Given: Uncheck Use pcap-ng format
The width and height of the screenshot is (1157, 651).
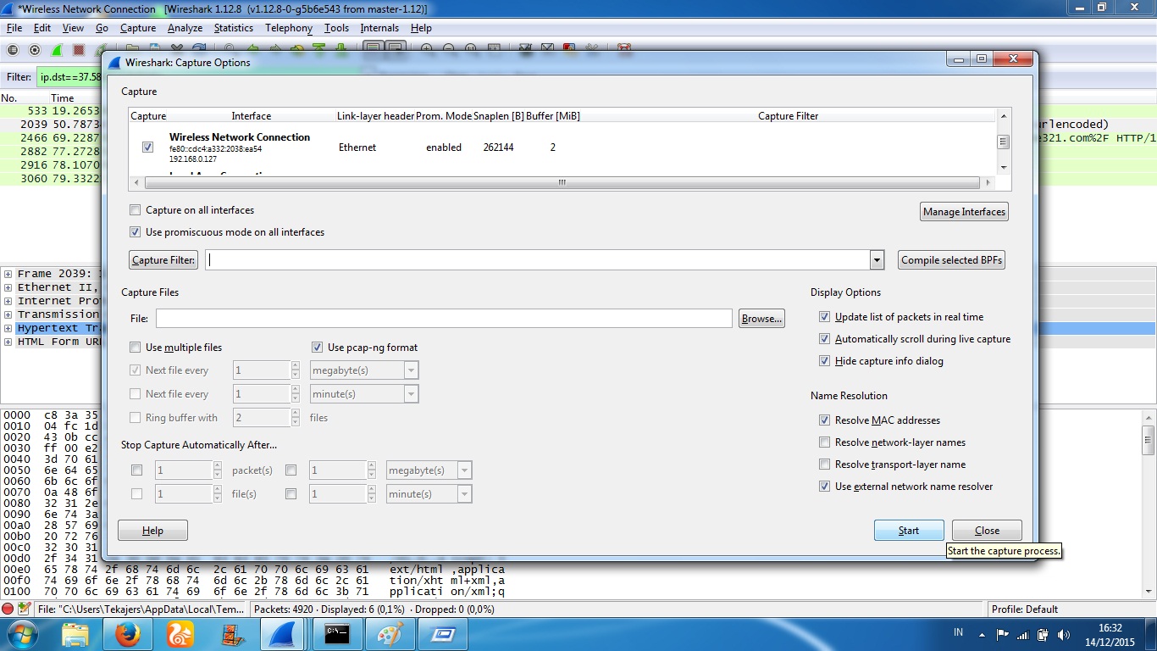Looking at the screenshot, I should click(x=317, y=348).
